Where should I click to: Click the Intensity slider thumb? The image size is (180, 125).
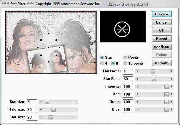tap(166, 87)
